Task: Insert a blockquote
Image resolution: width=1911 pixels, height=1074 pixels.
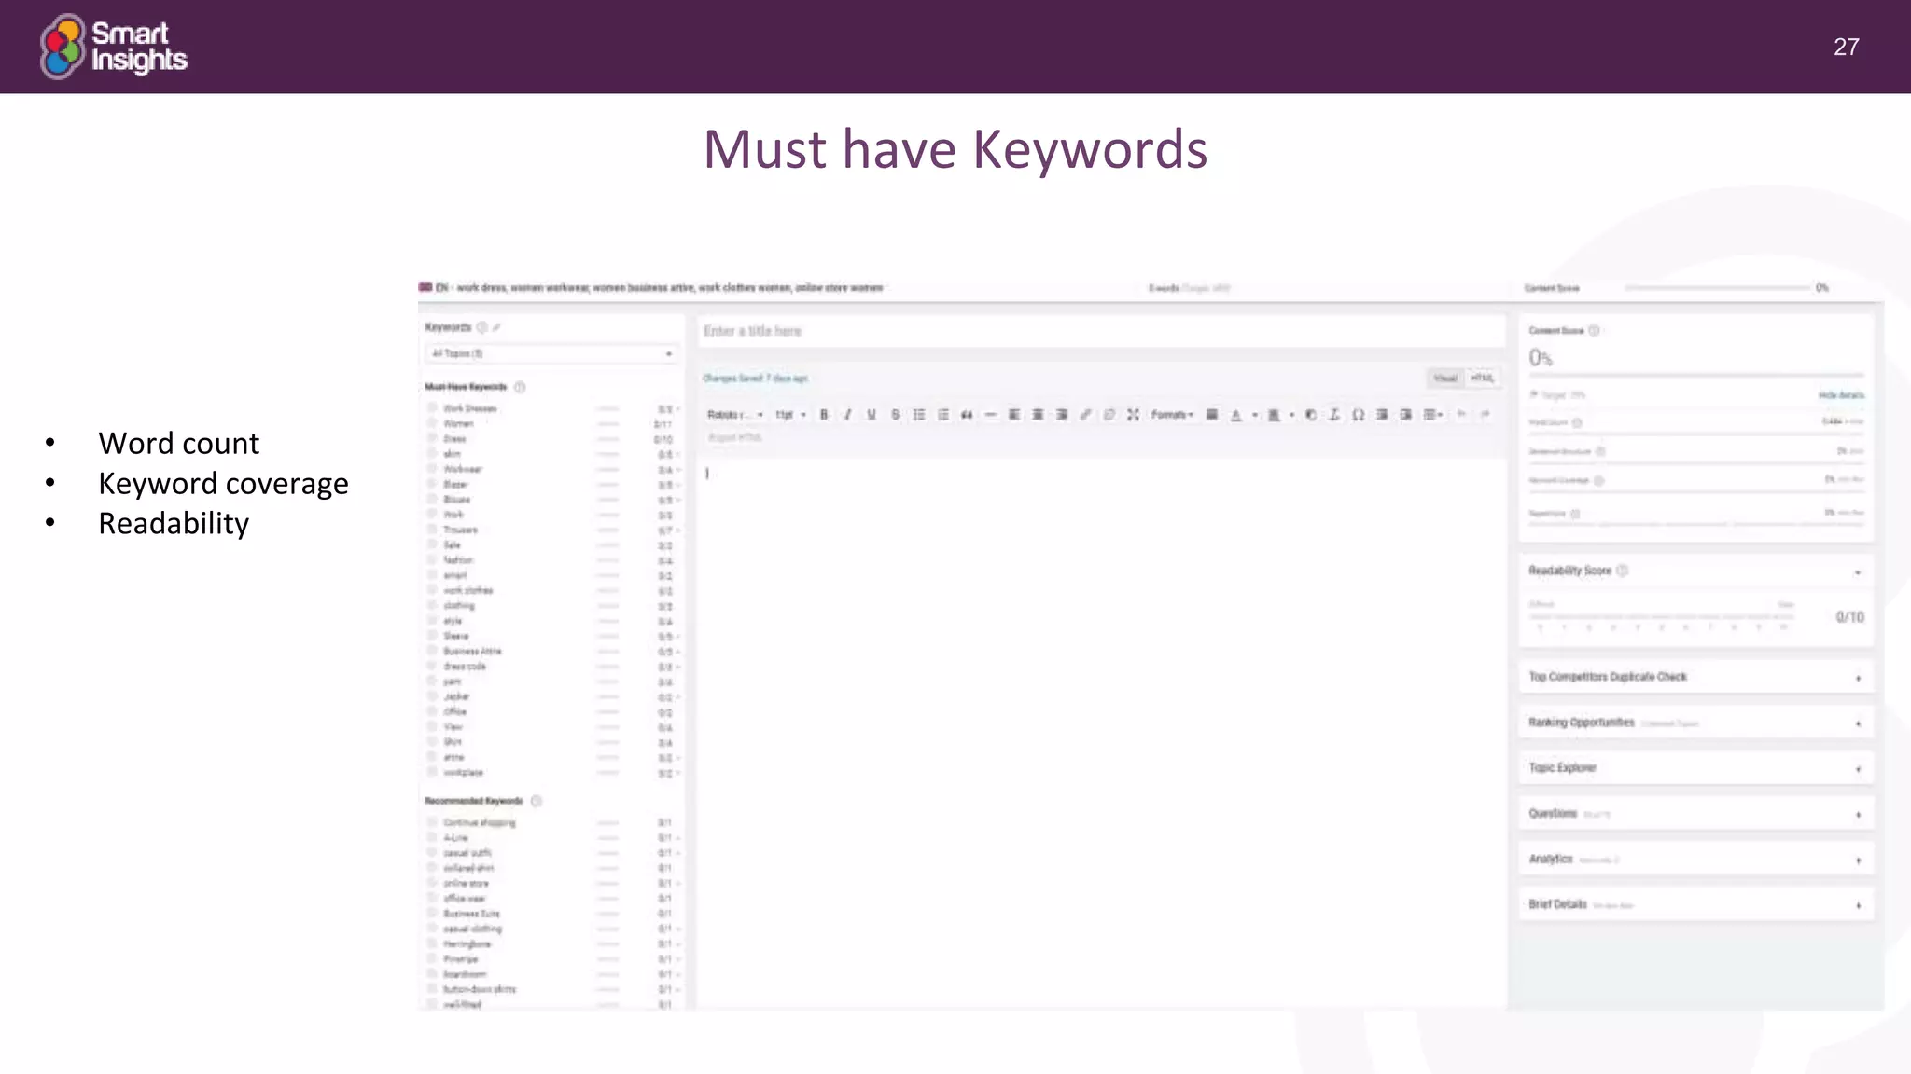Action: coord(967,415)
